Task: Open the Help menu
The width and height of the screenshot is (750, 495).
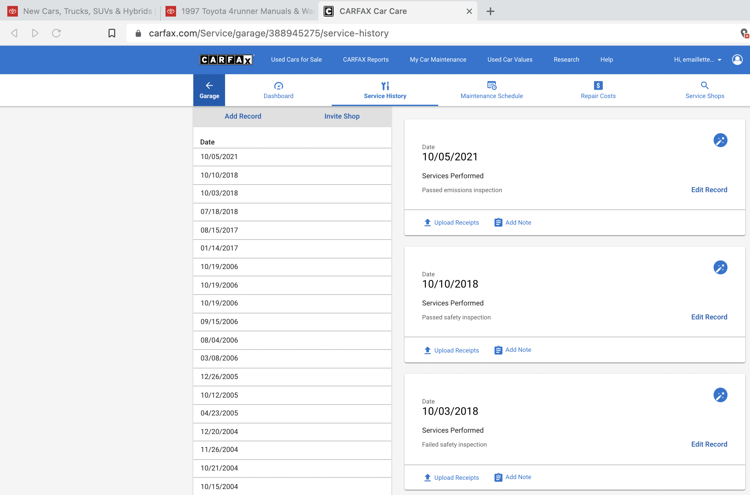Action: coord(606,60)
